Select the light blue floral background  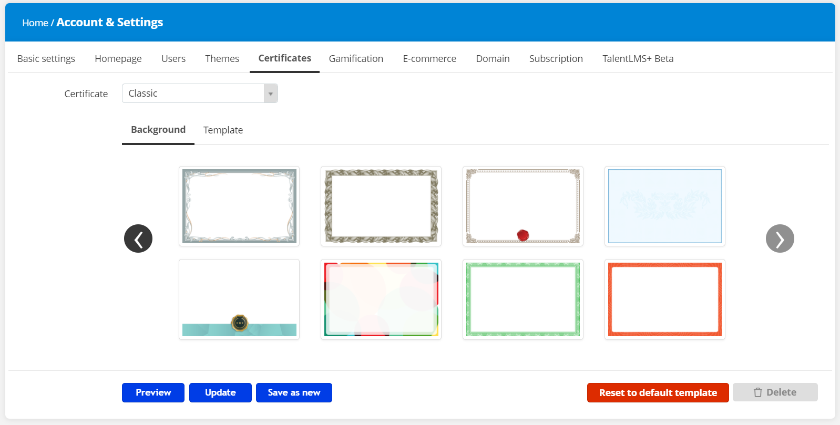pyautogui.click(x=665, y=206)
